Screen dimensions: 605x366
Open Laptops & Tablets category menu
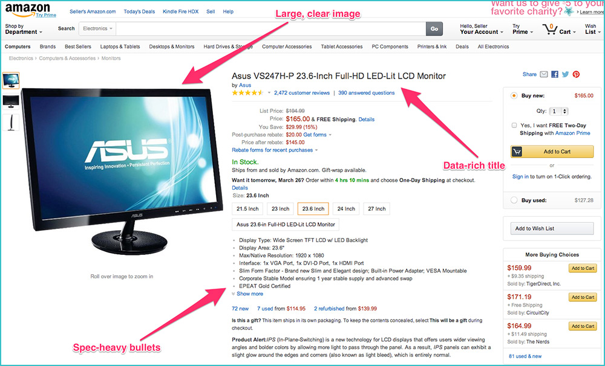click(120, 47)
